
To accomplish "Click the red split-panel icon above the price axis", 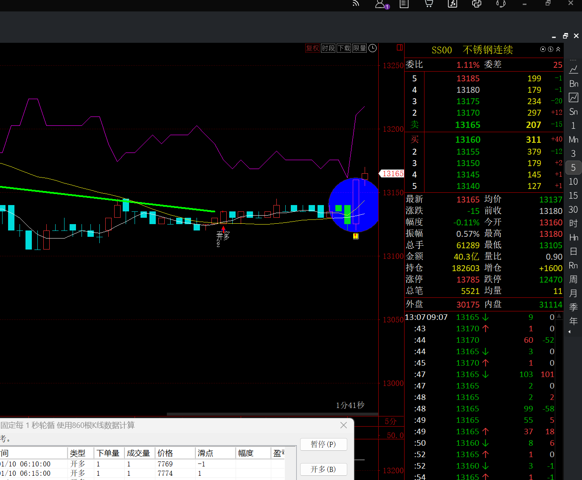I will (x=399, y=47).
